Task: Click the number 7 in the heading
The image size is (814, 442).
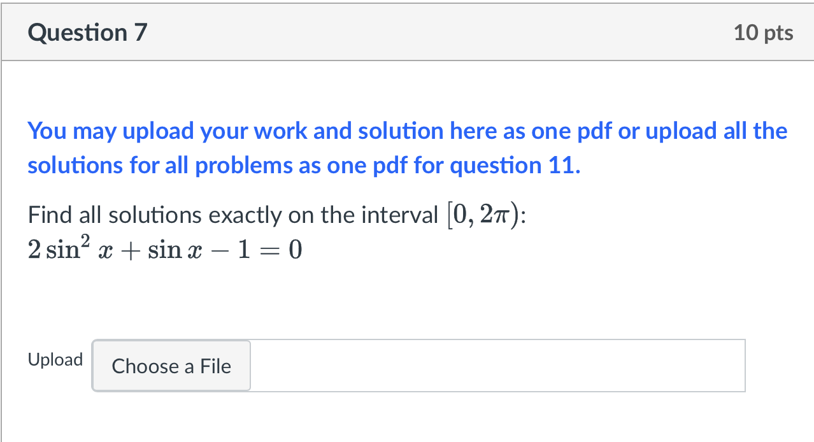Action: (x=141, y=32)
